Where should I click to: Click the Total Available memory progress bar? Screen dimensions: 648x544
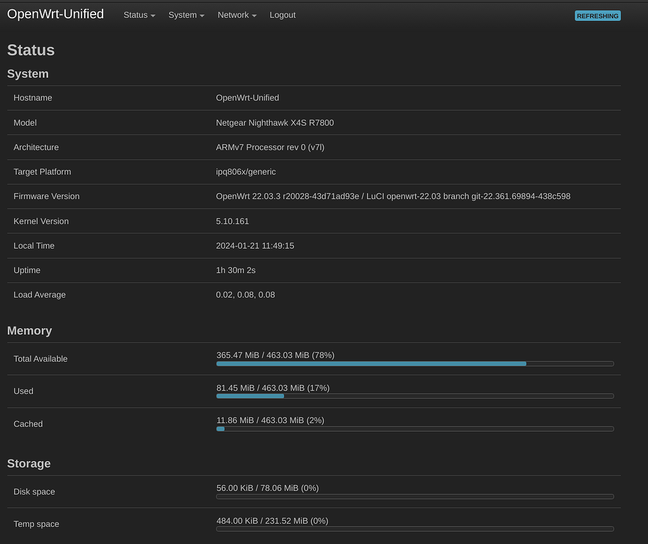click(414, 364)
